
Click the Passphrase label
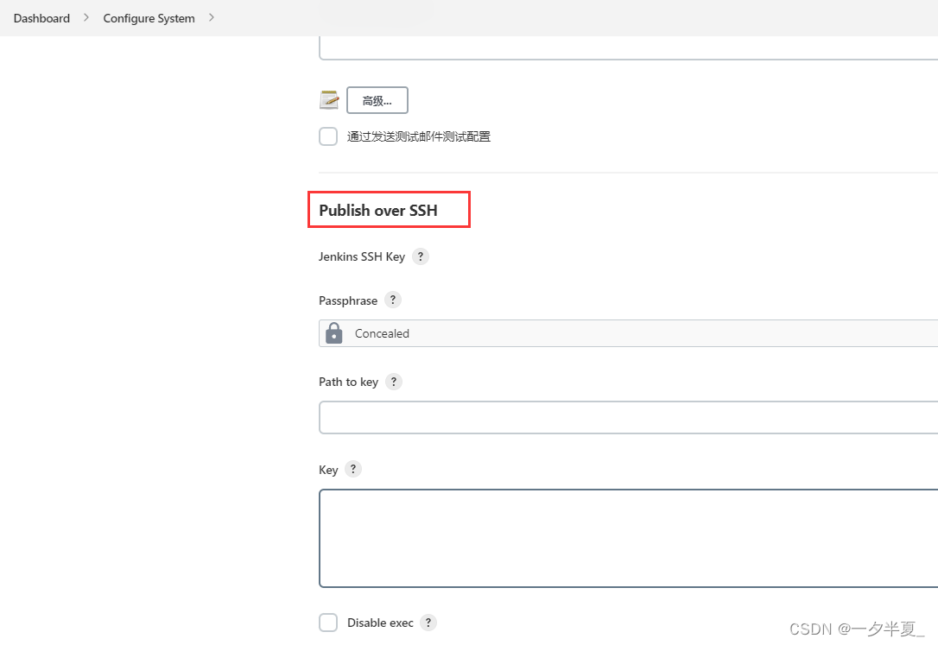pyautogui.click(x=348, y=300)
